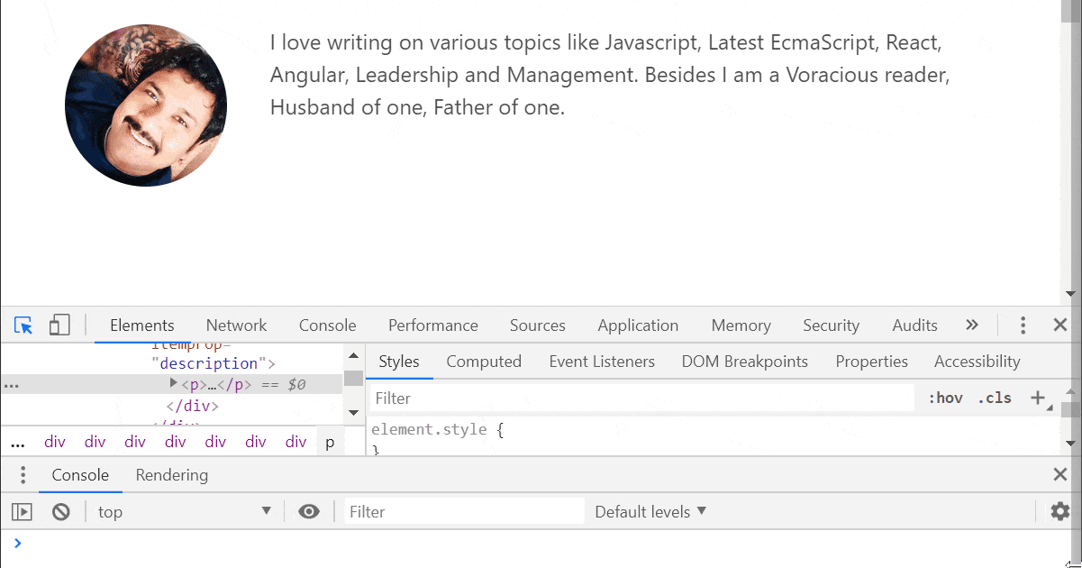The image size is (1082, 568).
Task: Open the Computed styles tab
Action: [x=484, y=362]
